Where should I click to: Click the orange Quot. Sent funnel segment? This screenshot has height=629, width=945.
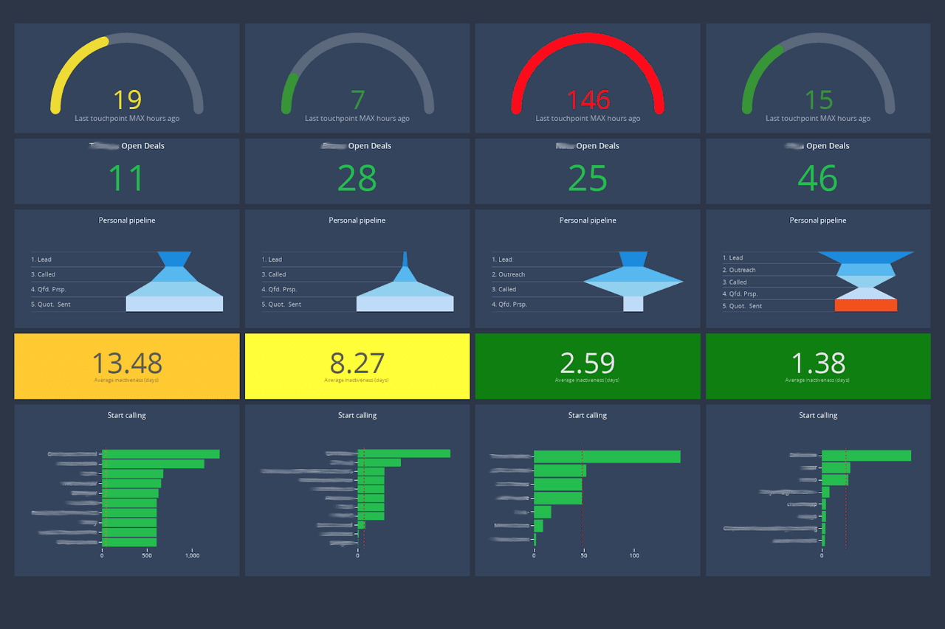865,305
